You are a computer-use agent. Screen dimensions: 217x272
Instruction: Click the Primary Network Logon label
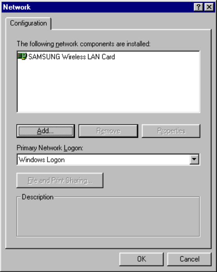(x=50, y=148)
